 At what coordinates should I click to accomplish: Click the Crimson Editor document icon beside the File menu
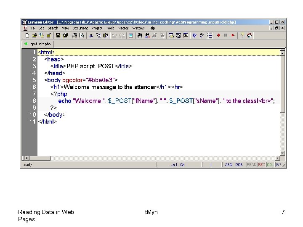point(25,28)
